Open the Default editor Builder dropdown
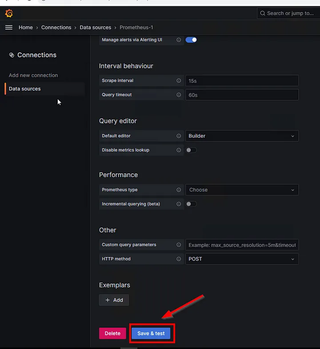 242,136
